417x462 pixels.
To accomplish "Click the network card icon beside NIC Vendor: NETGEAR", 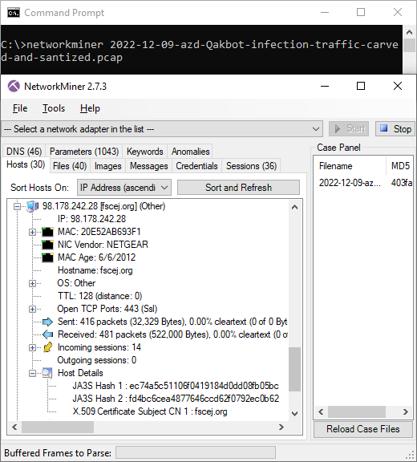I will coord(47,245).
